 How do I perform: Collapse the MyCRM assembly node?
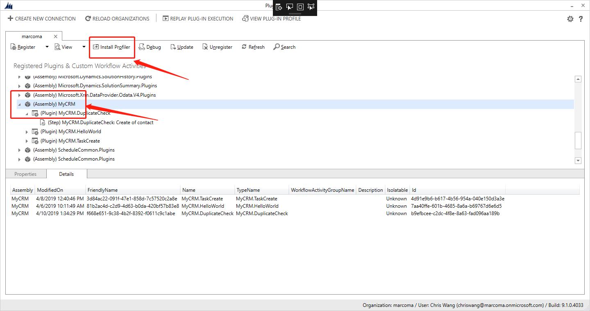click(x=19, y=104)
